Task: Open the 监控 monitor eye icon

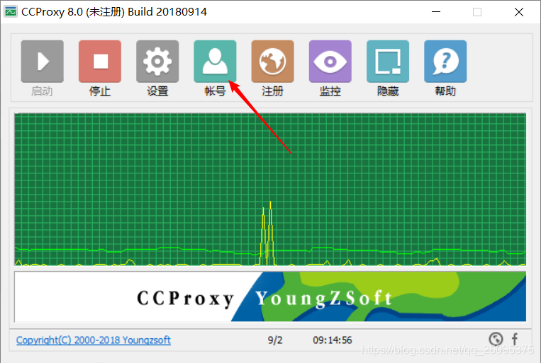Action: tap(330, 62)
